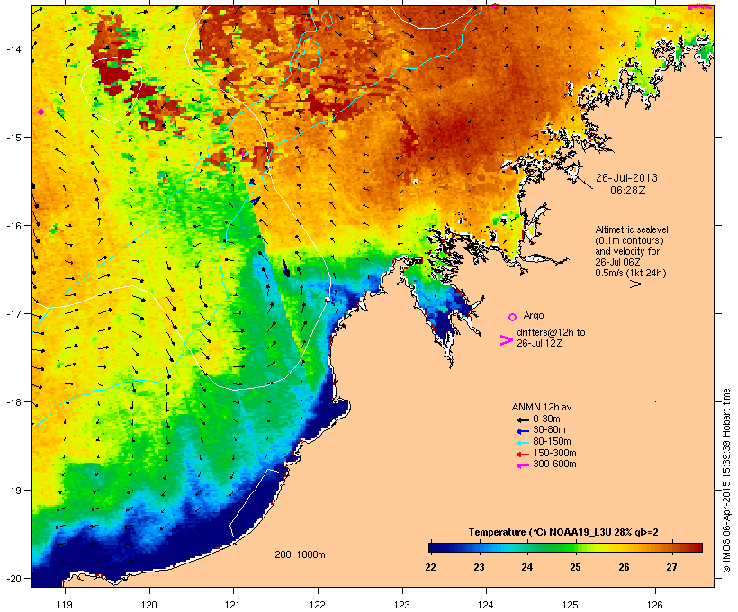Image resolution: width=738 pixels, height=612 pixels.
Task: Click the 'Argo' legend label
Action: (x=534, y=315)
